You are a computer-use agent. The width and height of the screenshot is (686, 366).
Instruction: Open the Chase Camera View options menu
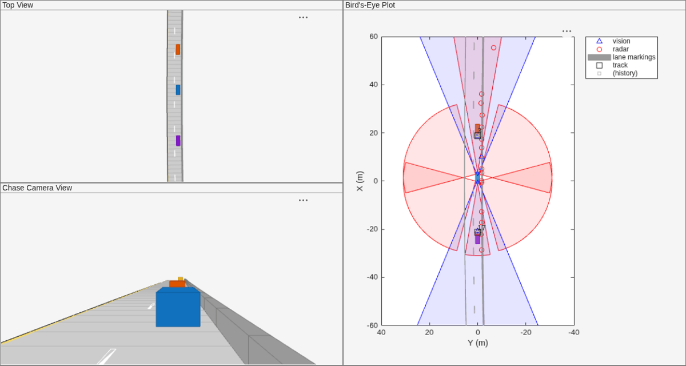pyautogui.click(x=303, y=200)
